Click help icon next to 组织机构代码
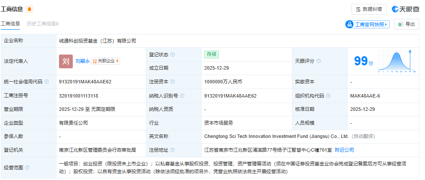The height and width of the screenshot is (180, 425). (328, 95)
